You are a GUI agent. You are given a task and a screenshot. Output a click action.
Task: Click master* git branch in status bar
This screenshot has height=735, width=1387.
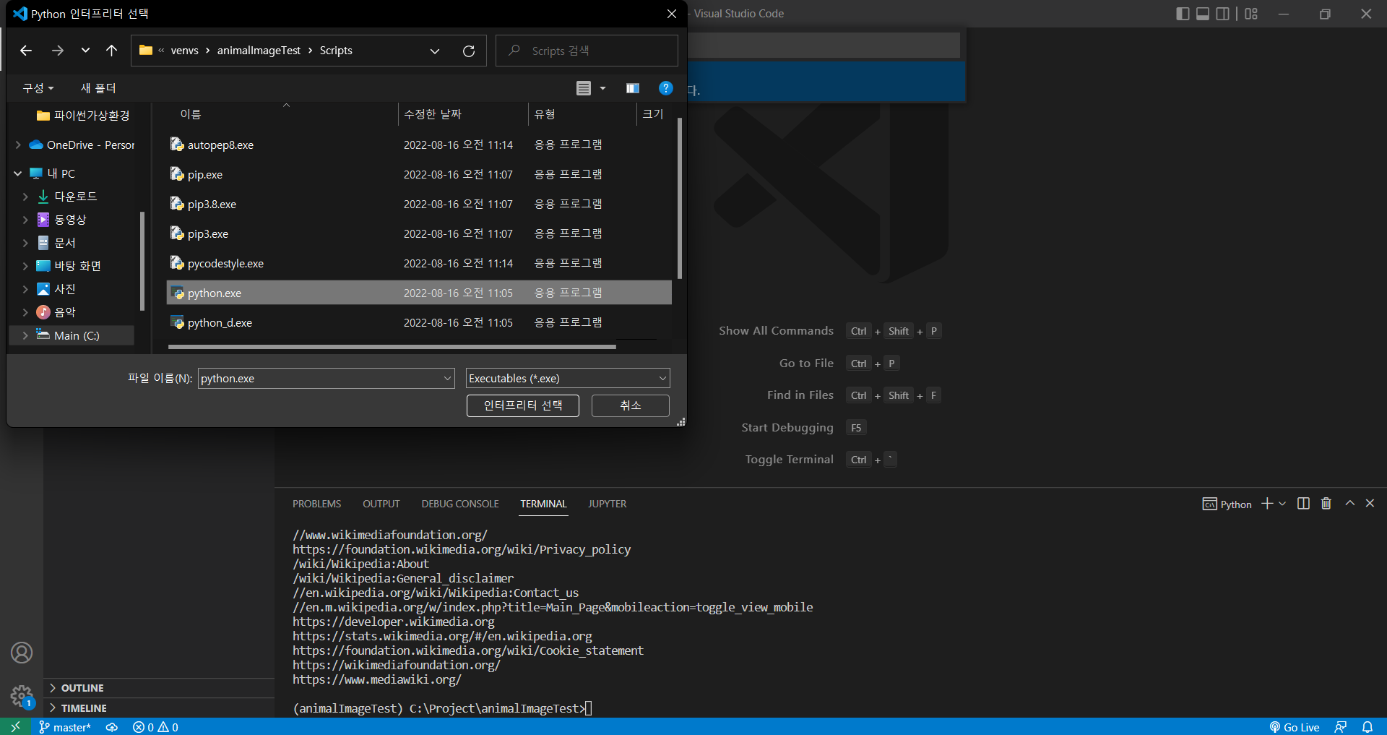pyautogui.click(x=65, y=727)
